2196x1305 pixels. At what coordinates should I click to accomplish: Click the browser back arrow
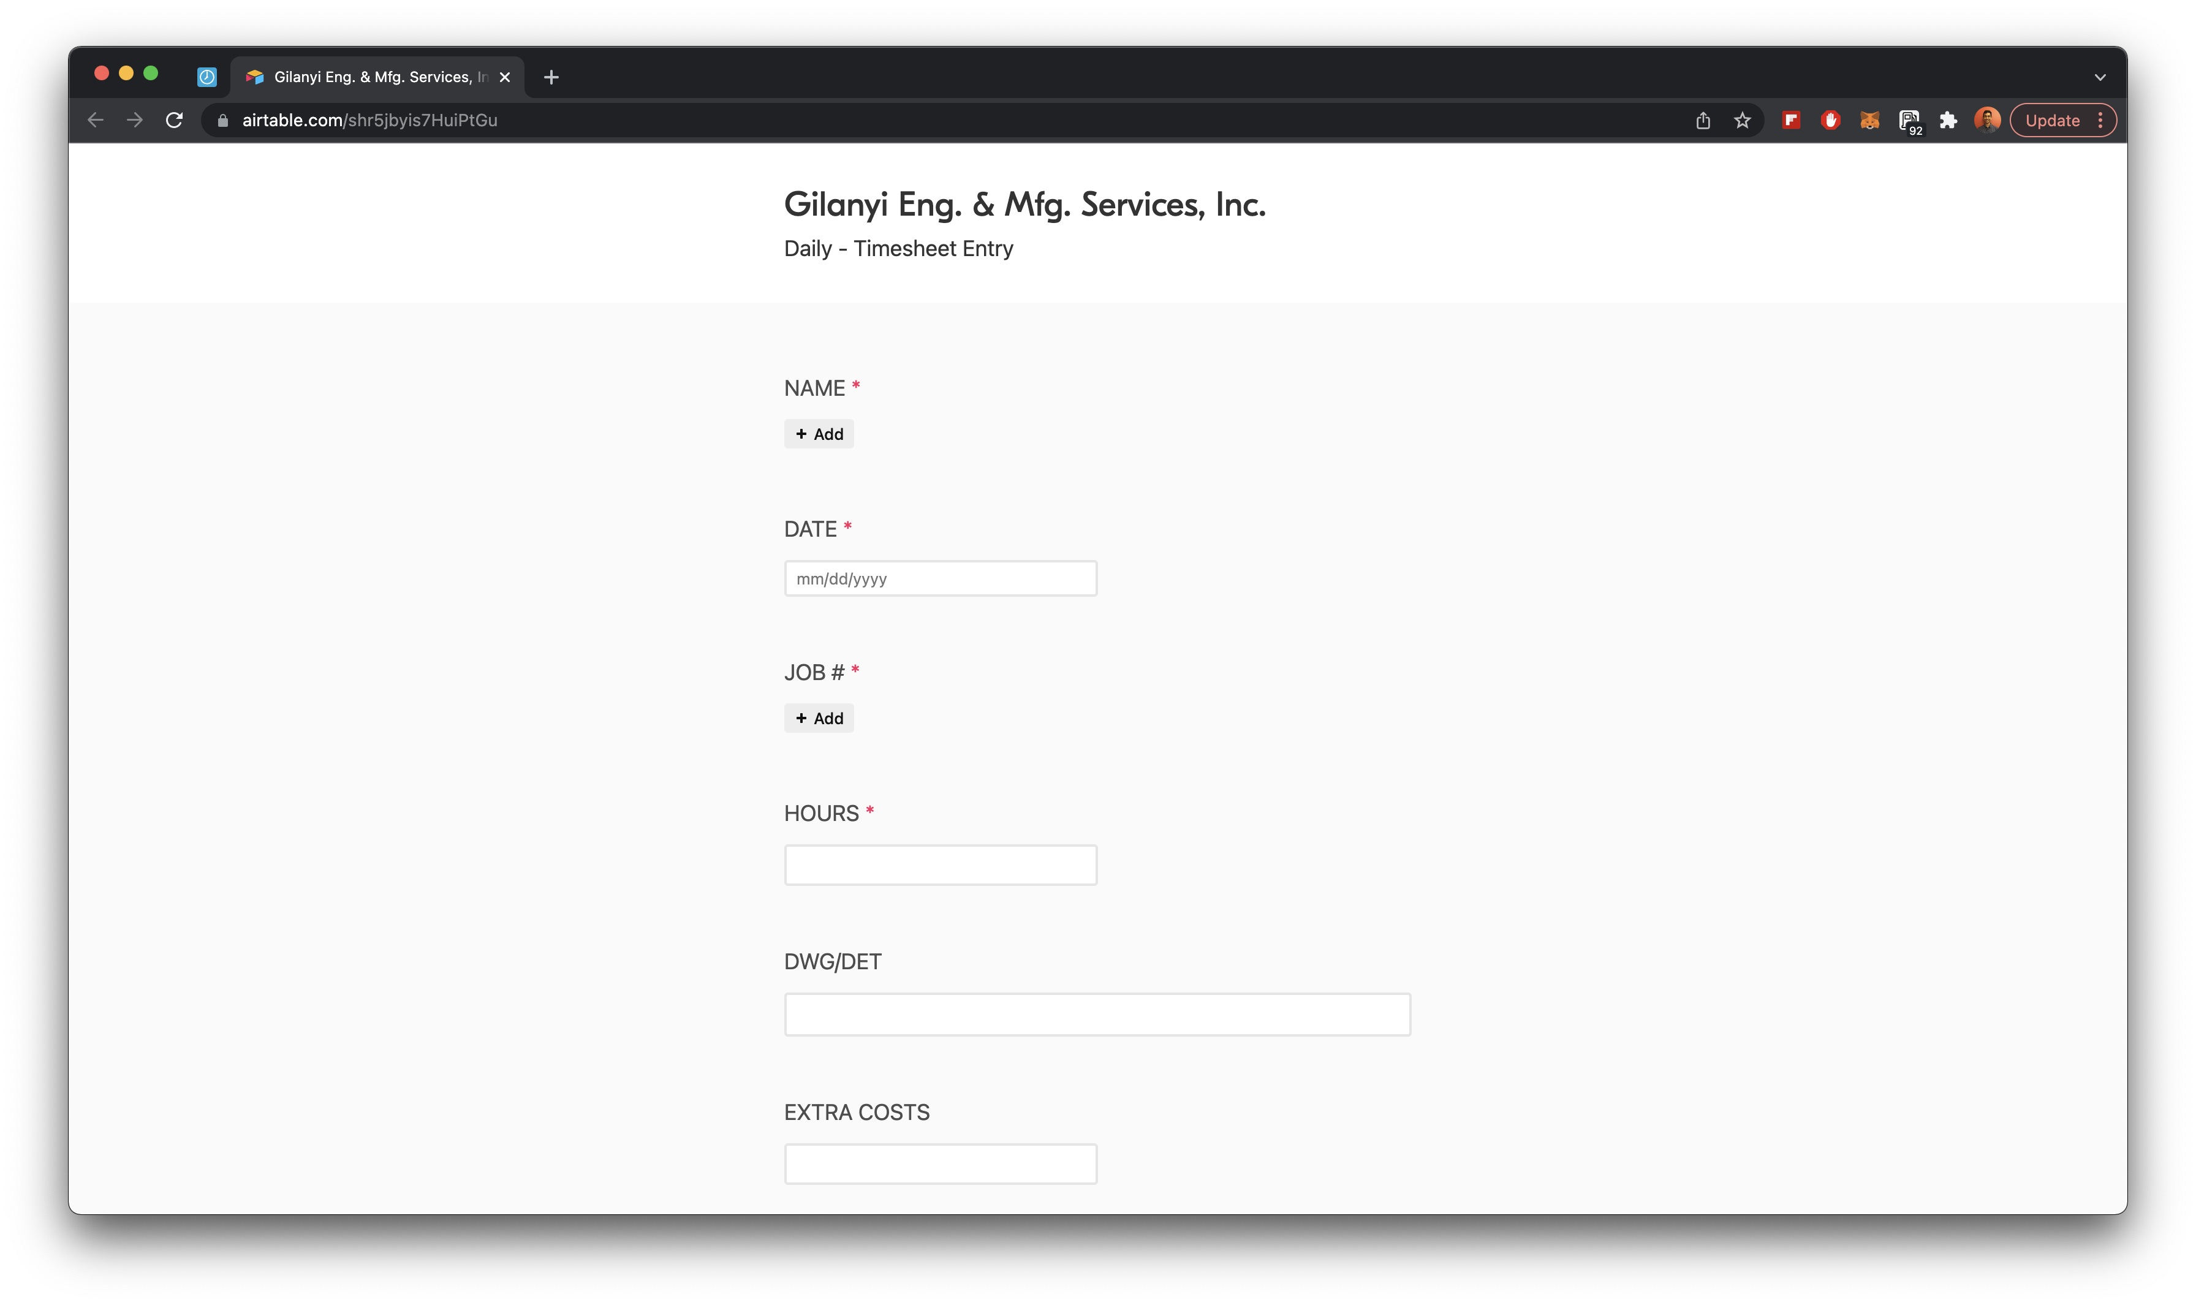[x=96, y=121]
